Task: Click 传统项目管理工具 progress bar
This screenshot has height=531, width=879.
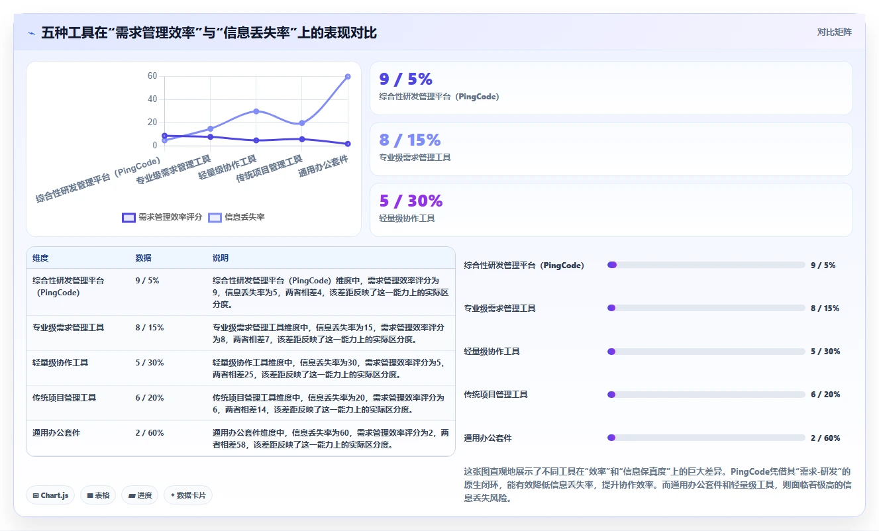Action: pyautogui.click(x=706, y=395)
